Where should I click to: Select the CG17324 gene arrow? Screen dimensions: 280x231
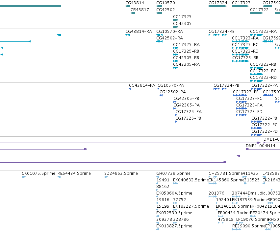pos(218,6)
